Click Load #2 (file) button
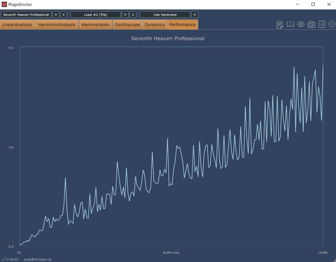Viewport: 336px width, 262px height. 95,14
